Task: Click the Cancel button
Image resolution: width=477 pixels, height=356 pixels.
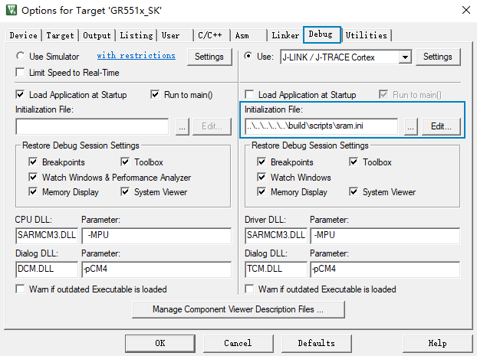Action: (x=238, y=344)
